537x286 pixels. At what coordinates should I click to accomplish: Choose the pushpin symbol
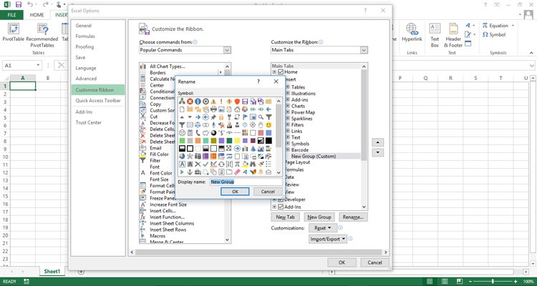[x=213, y=117]
